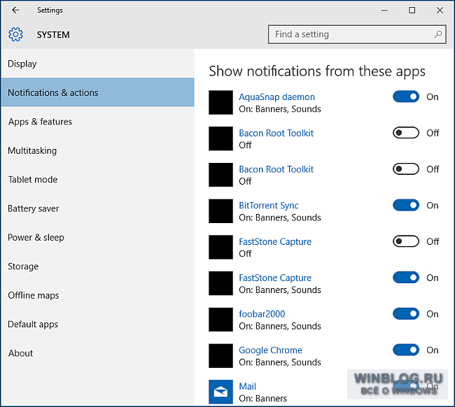Turn off BitTorrent Sync notifications
Screen dimensions: 455x407
click(x=406, y=205)
